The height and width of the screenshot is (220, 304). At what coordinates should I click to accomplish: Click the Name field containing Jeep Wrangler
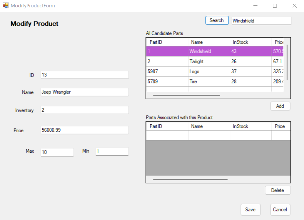[x=84, y=92]
